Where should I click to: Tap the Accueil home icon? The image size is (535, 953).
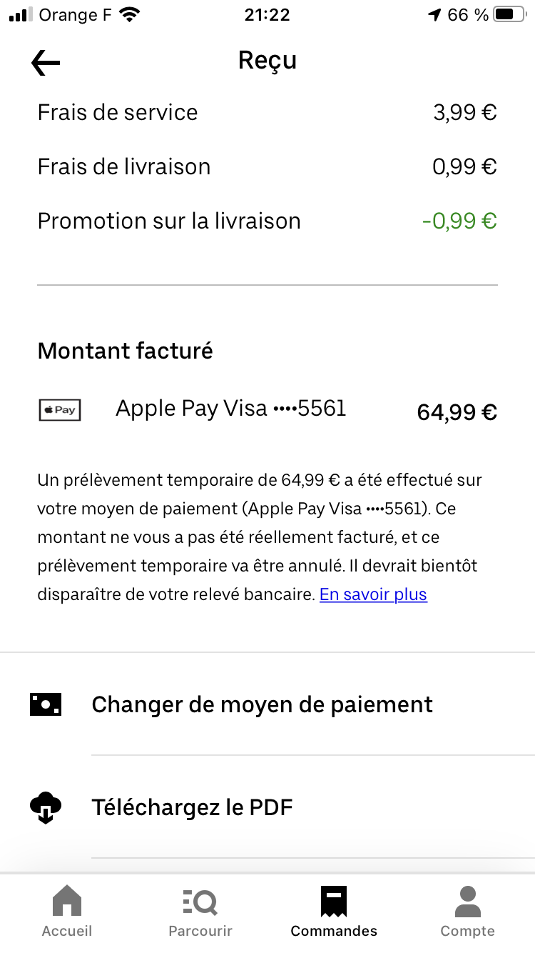[67, 902]
